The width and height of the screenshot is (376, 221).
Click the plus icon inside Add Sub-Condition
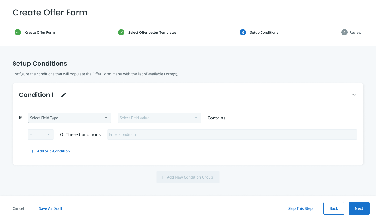pos(32,151)
